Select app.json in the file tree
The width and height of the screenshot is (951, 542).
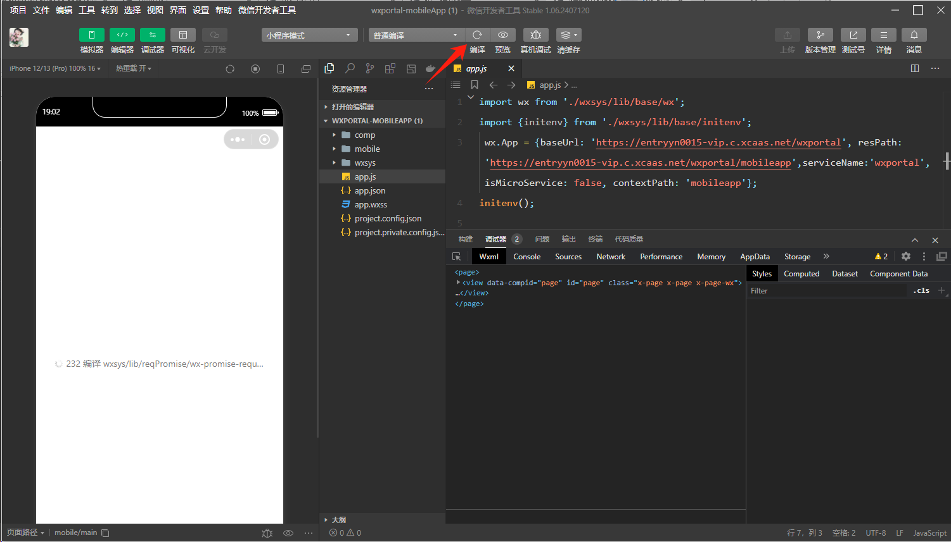pos(383,190)
